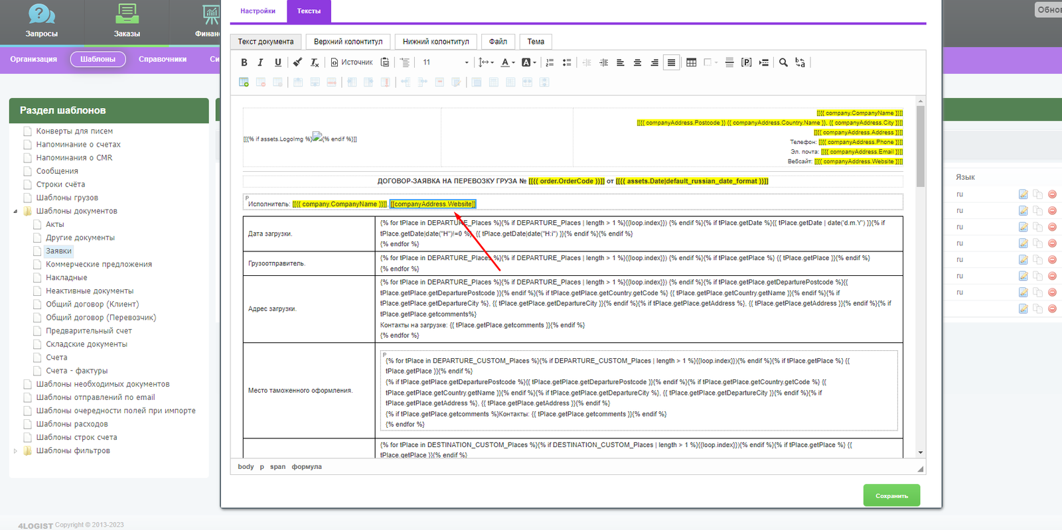The image size is (1062, 530).
Task: Click the numbered list icon
Action: click(x=550, y=62)
